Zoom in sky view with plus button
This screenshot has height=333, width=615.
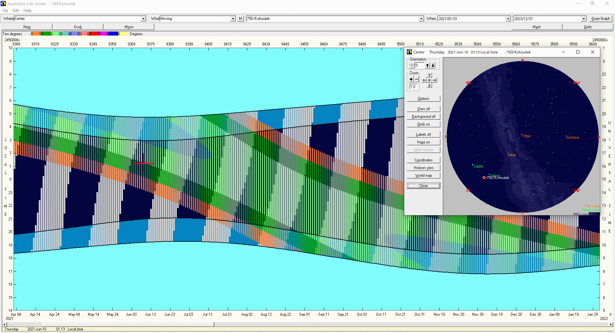click(411, 79)
